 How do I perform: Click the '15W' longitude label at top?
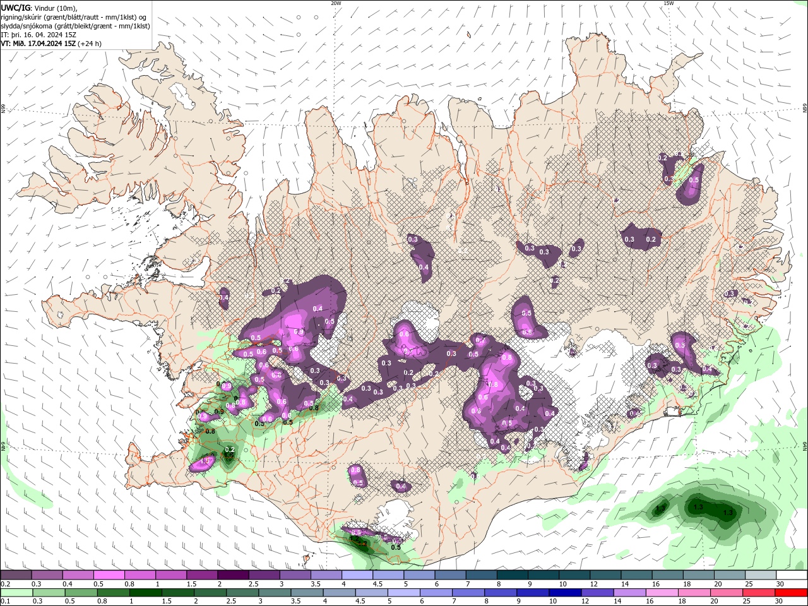click(x=668, y=3)
